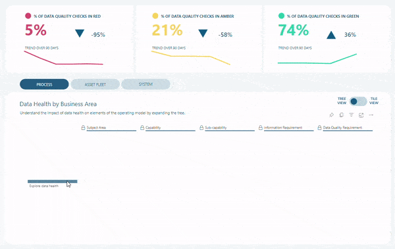Click the 5% red checks value
The image size is (395, 249).
tap(36, 30)
